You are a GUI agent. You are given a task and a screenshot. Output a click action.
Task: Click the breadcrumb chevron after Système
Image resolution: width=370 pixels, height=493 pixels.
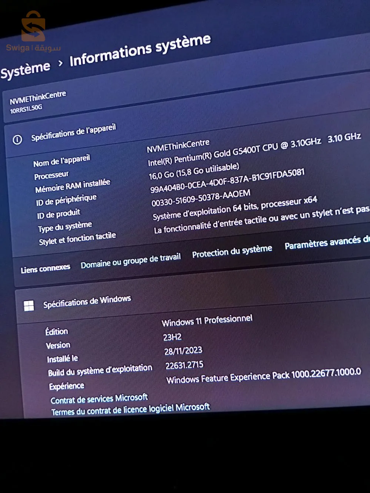(x=60, y=64)
